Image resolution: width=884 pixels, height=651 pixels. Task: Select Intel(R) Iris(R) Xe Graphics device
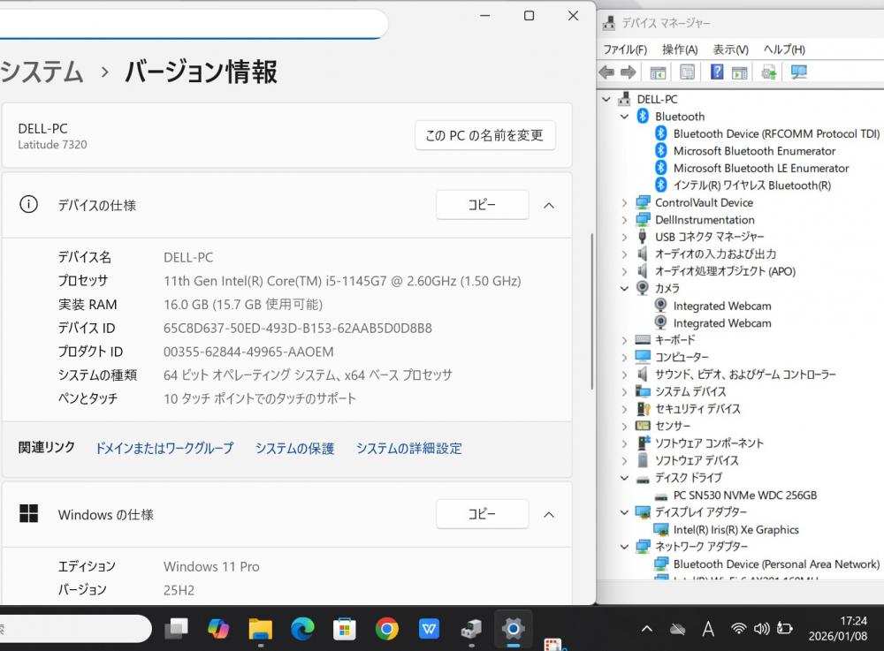(735, 530)
